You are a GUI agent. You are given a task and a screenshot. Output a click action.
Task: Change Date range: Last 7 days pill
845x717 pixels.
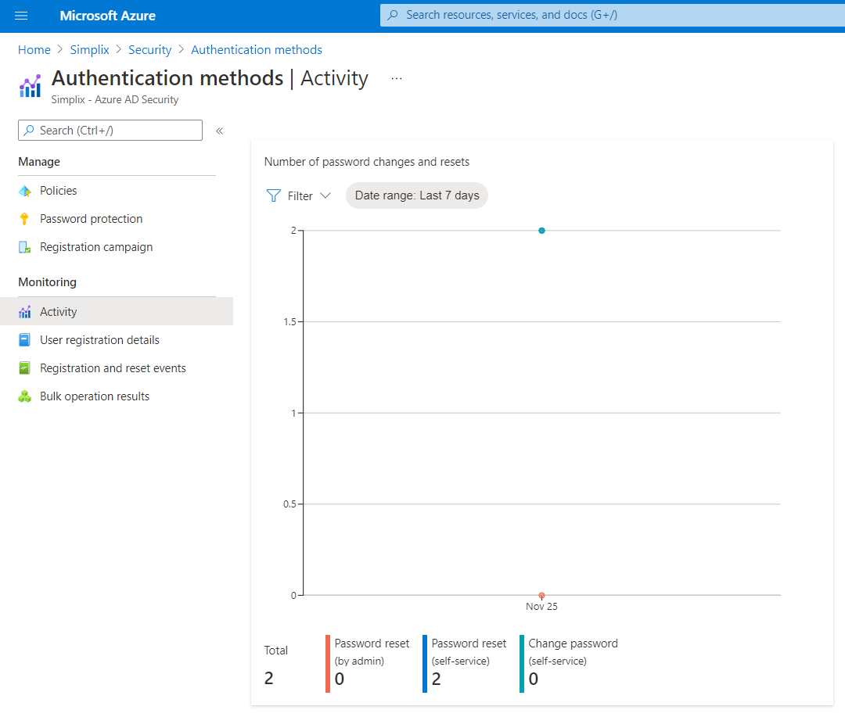pos(417,195)
